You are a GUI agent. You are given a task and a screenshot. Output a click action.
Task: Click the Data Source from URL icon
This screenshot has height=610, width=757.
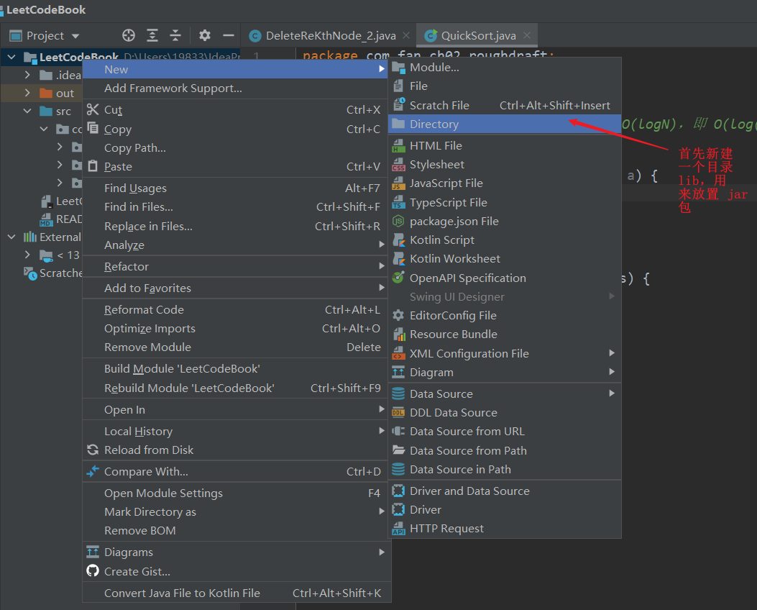coord(398,432)
